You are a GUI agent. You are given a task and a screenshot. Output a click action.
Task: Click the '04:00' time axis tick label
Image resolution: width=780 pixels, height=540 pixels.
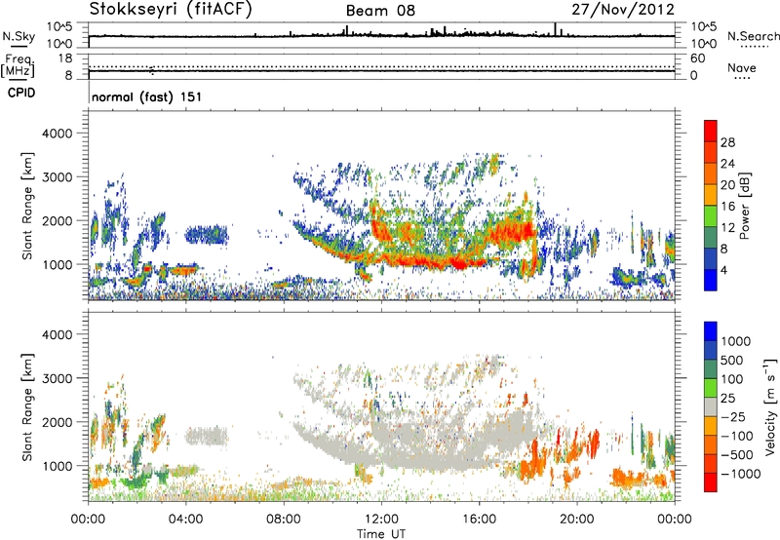click(185, 520)
